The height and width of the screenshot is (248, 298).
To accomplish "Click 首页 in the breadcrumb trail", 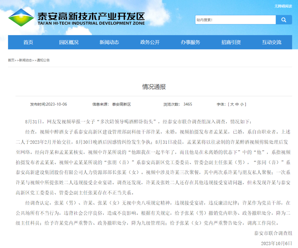I will pyautogui.click(x=11, y=60).
